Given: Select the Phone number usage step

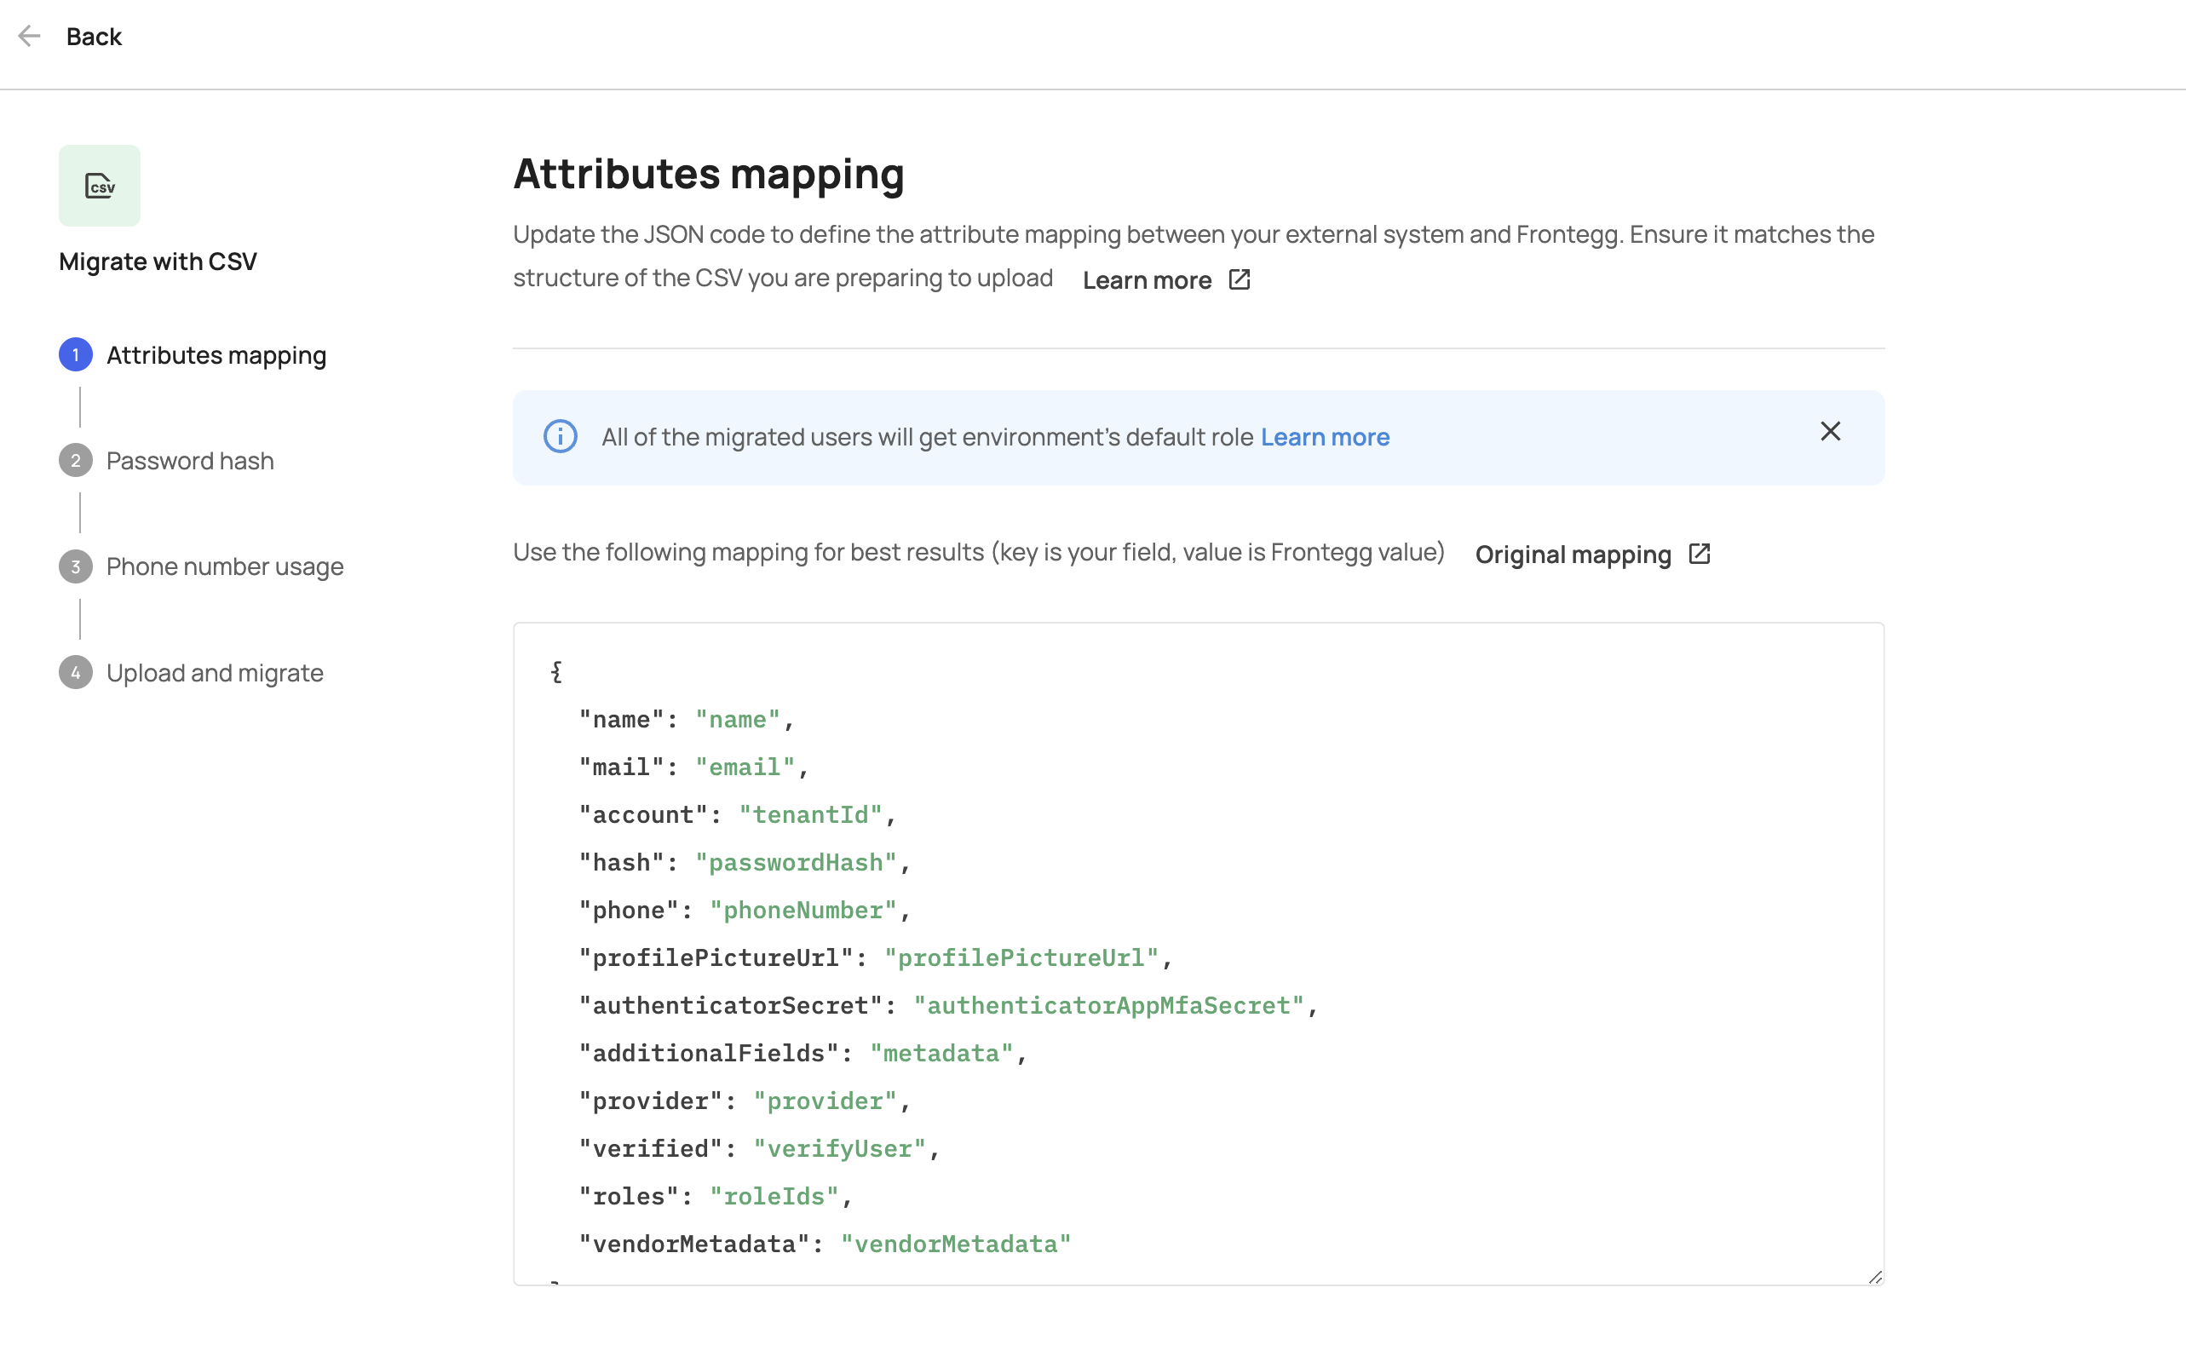Looking at the screenshot, I should [x=224, y=566].
